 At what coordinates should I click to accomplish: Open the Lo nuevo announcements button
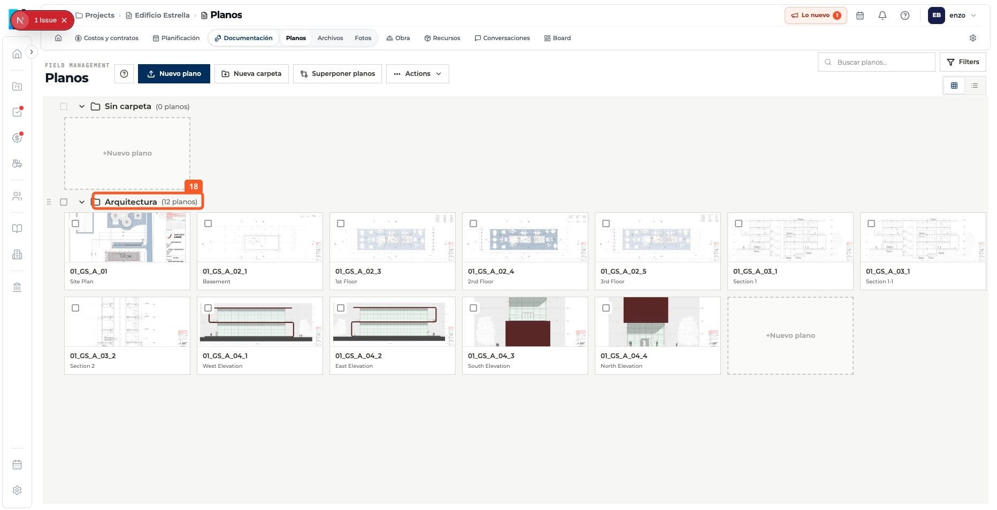coord(816,16)
